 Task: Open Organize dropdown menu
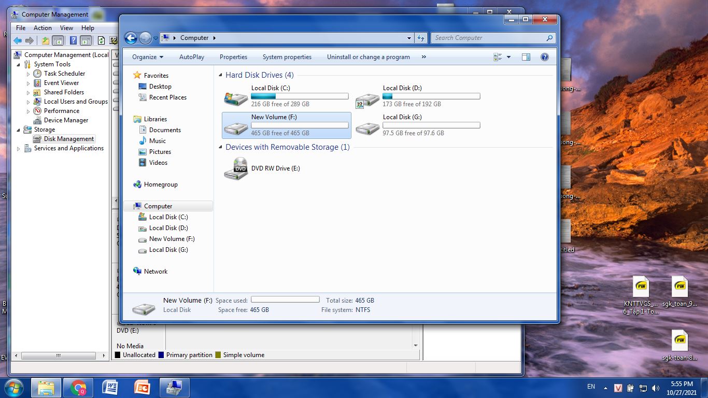coord(147,57)
